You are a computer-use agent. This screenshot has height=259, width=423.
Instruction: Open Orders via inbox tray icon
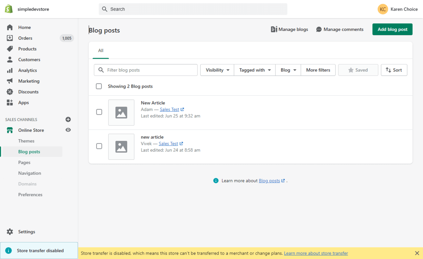[x=10, y=38]
